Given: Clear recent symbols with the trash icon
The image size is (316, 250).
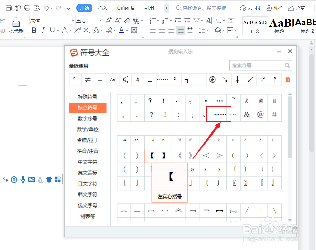Looking at the screenshot, I should point(288,79).
